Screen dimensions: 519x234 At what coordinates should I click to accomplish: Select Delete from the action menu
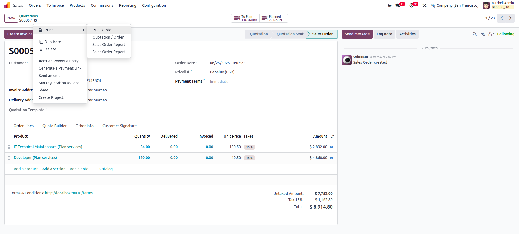60,49
